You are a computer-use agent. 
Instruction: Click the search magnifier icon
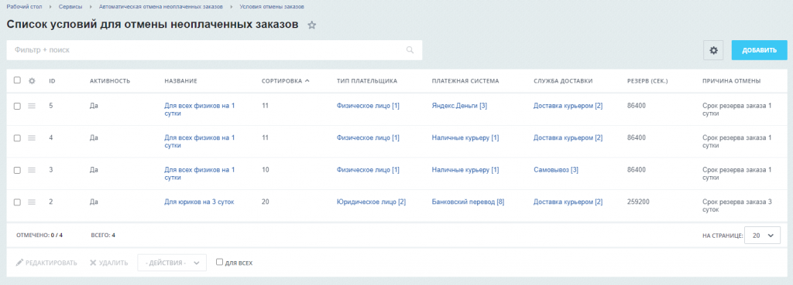(410, 50)
